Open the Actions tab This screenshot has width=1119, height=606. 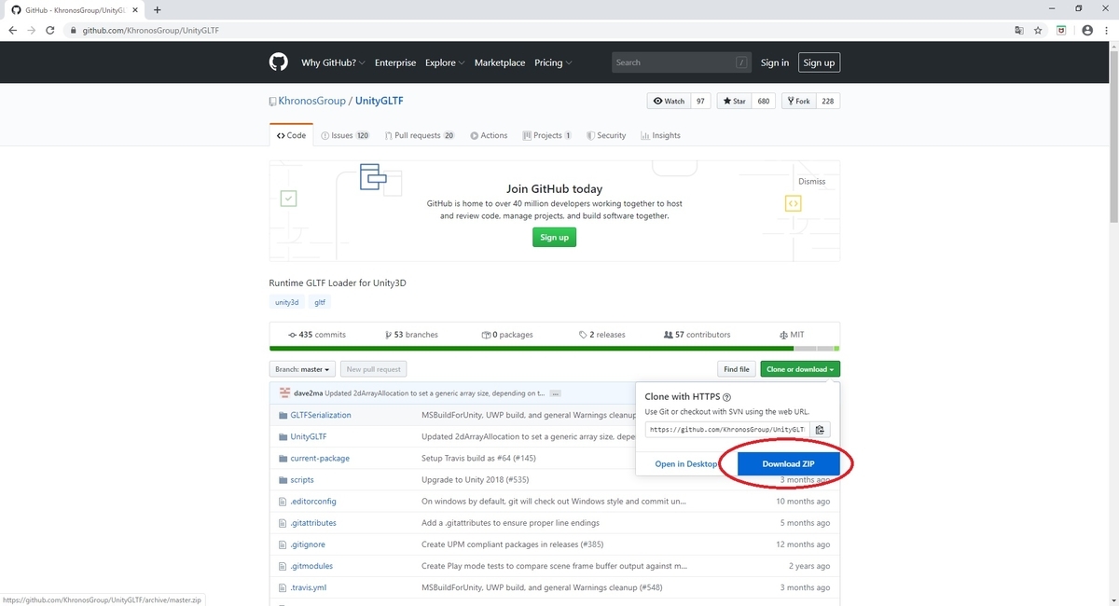click(x=489, y=135)
